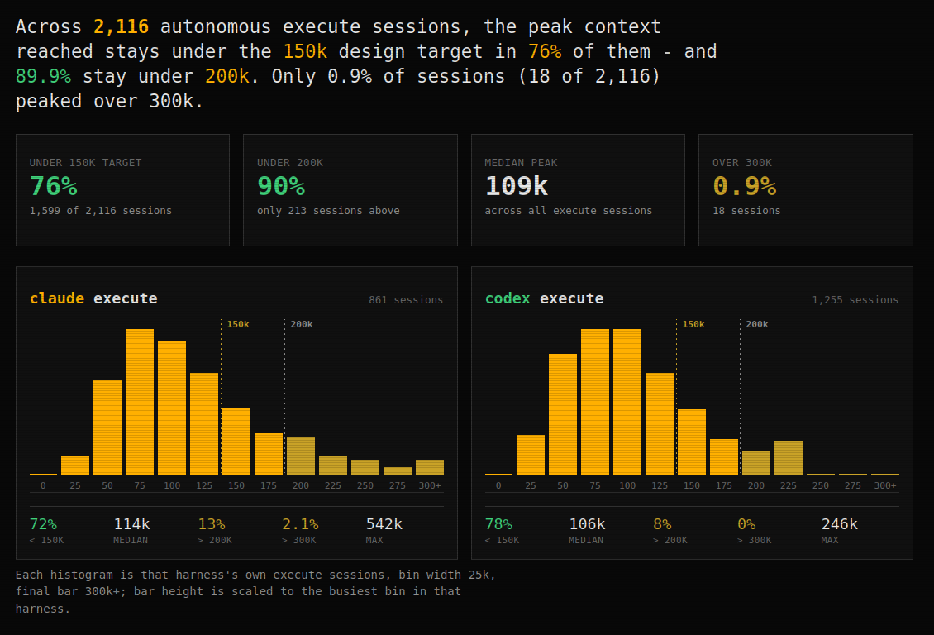Screen dimensions: 934x635
Task: Click the 90% under 200k value
Action: tap(280, 187)
